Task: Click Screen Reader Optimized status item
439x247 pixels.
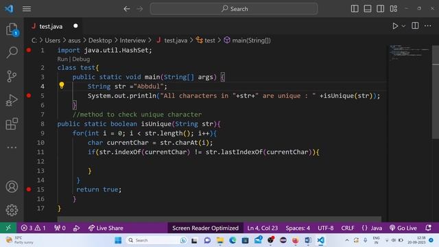Action: coord(205,228)
